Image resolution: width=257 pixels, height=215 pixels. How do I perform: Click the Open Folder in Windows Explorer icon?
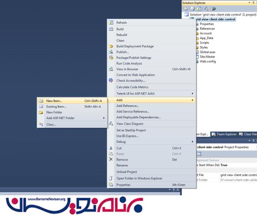pos(111,178)
